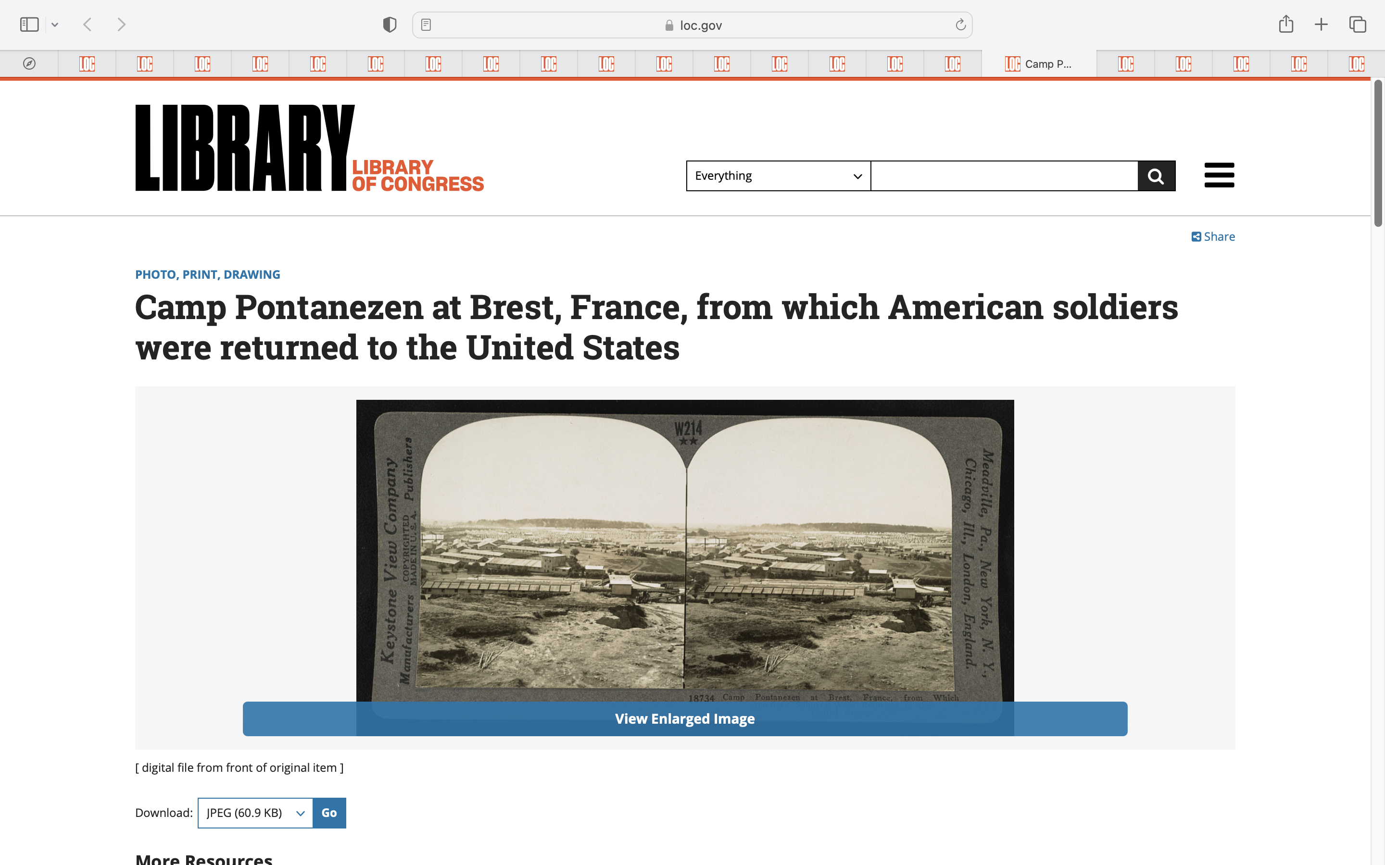Click the search text input field

[1004, 175]
